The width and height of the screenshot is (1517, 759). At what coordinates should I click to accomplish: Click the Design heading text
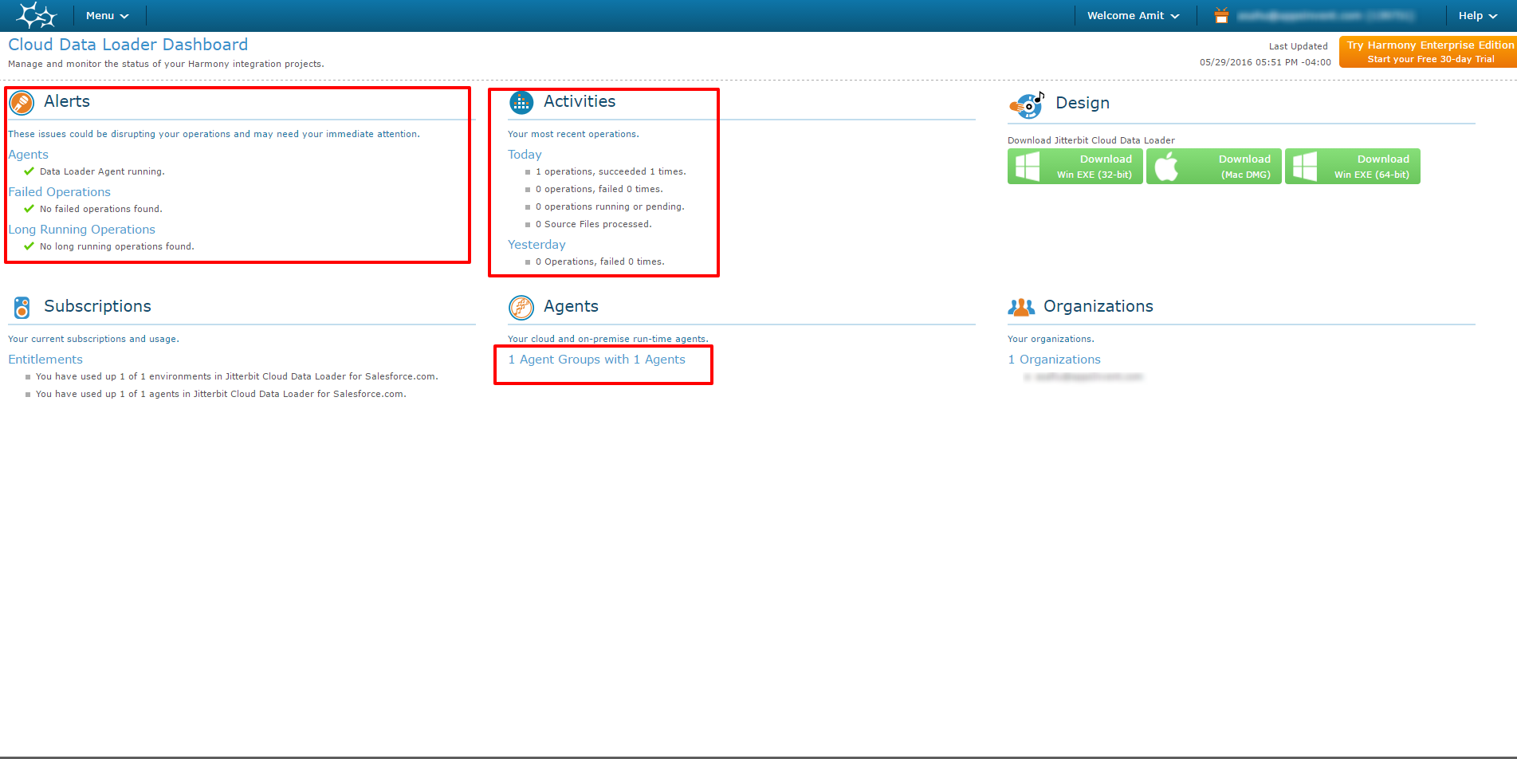coord(1083,103)
